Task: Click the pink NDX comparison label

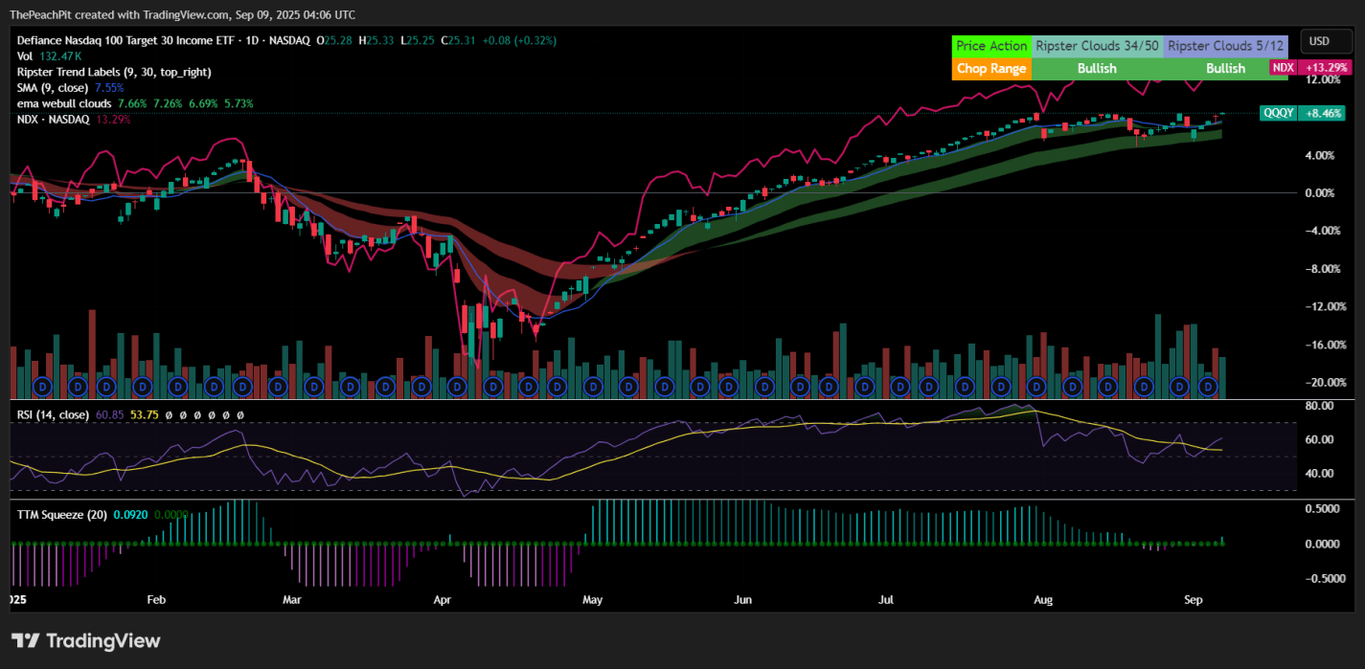Action: [1283, 68]
